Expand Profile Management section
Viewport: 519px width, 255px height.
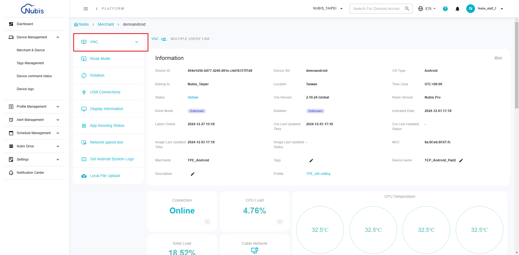[58, 107]
